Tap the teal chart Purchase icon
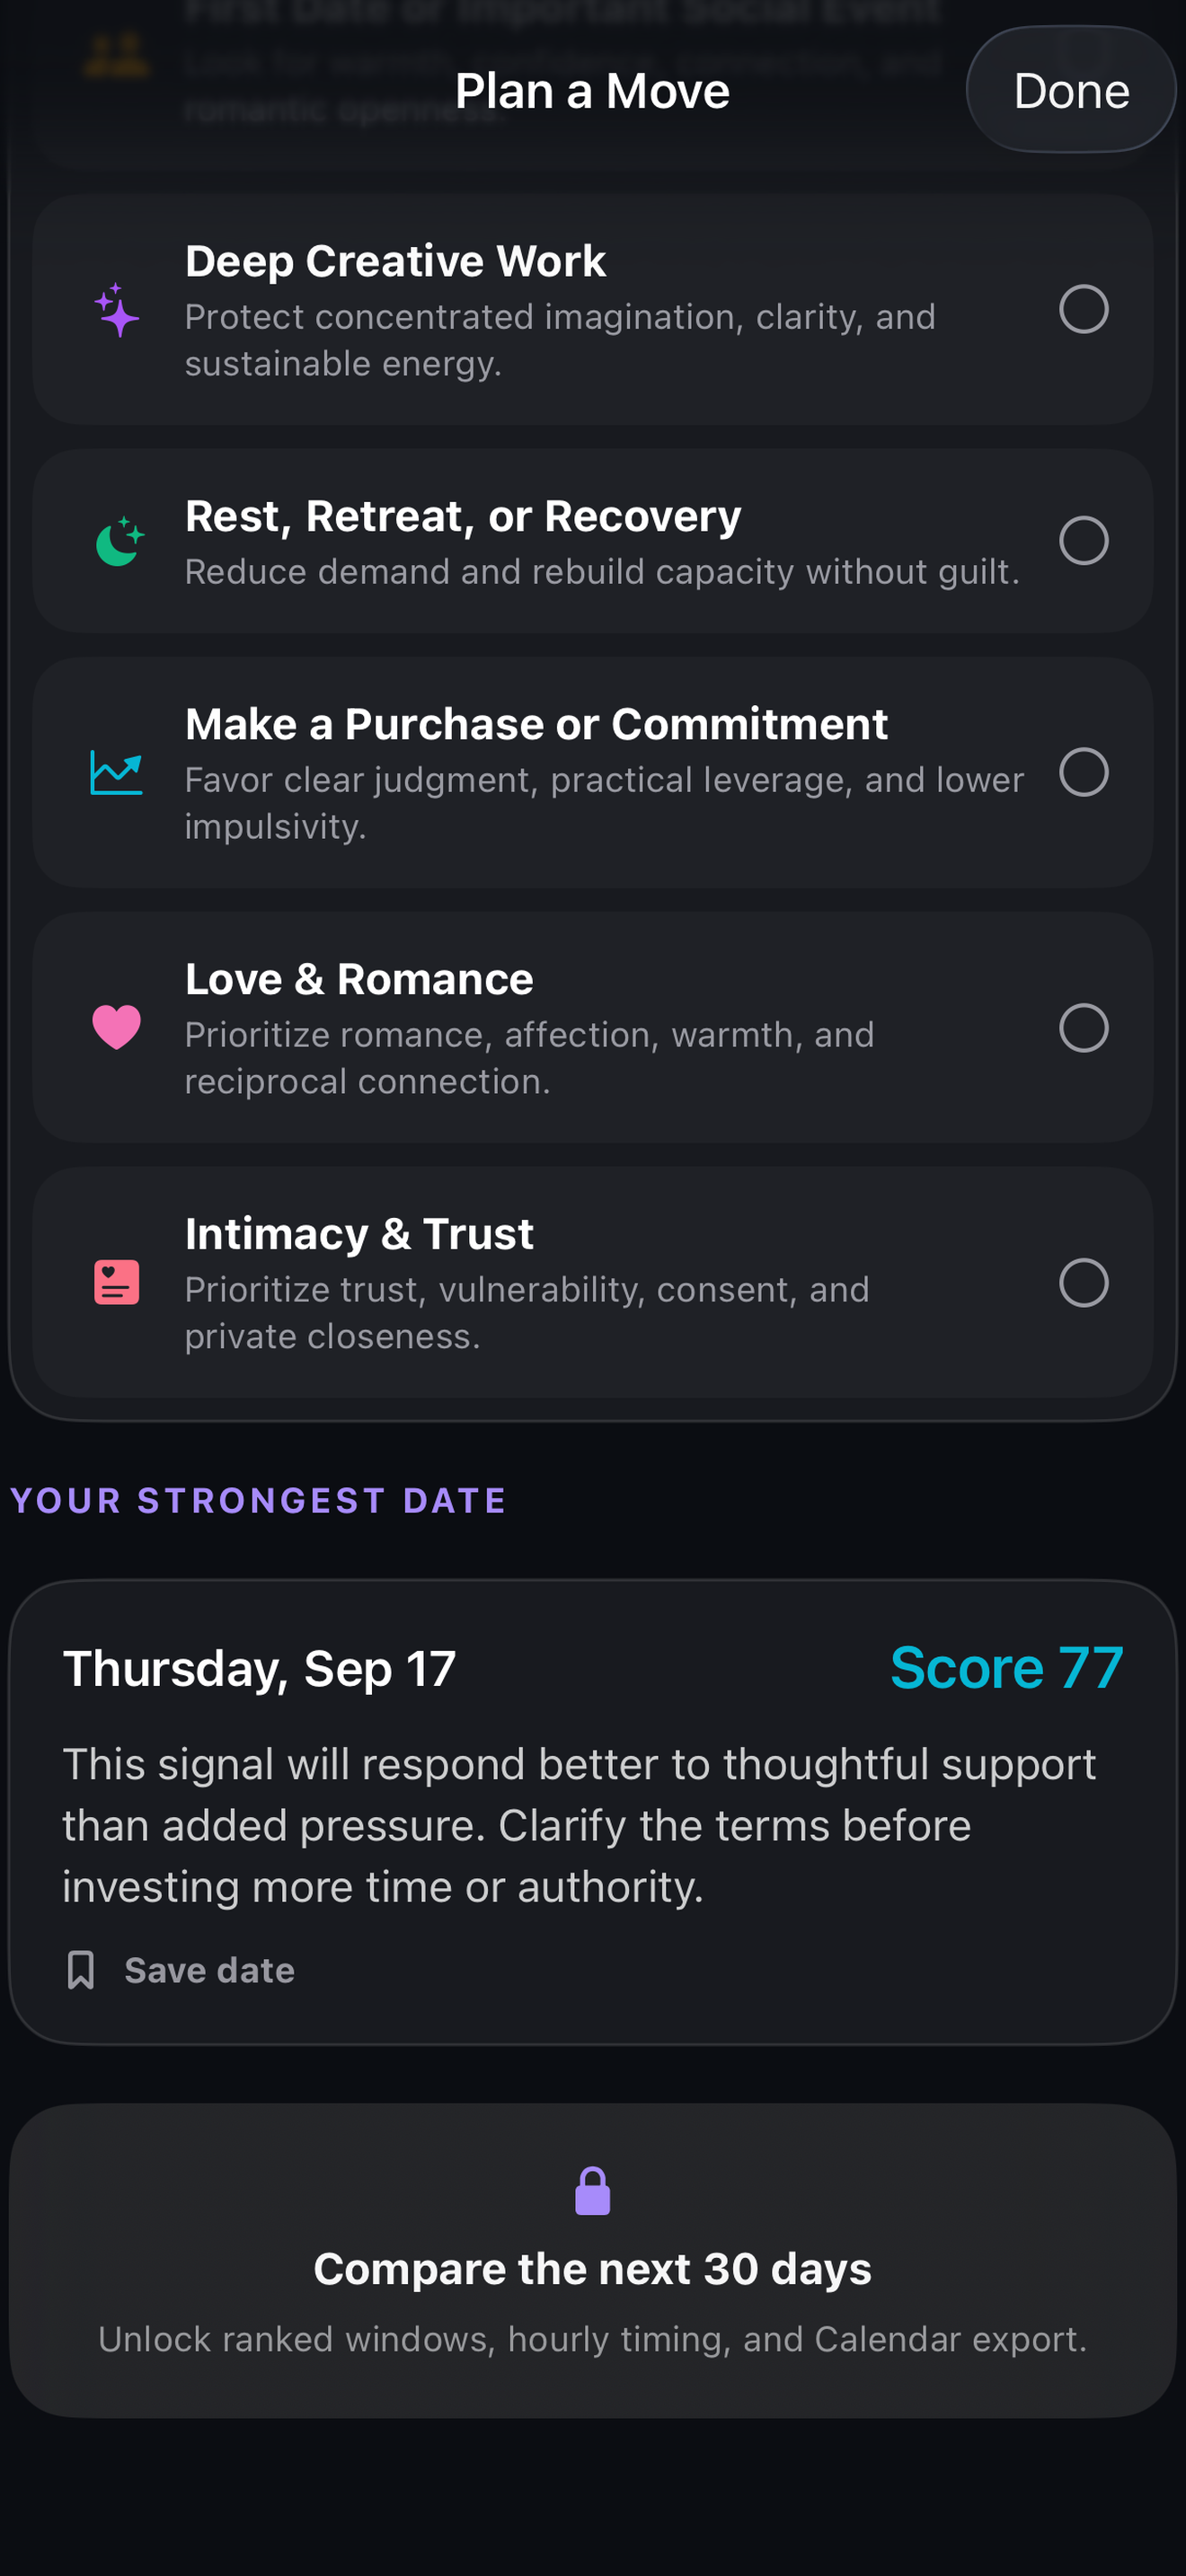 [x=116, y=772]
